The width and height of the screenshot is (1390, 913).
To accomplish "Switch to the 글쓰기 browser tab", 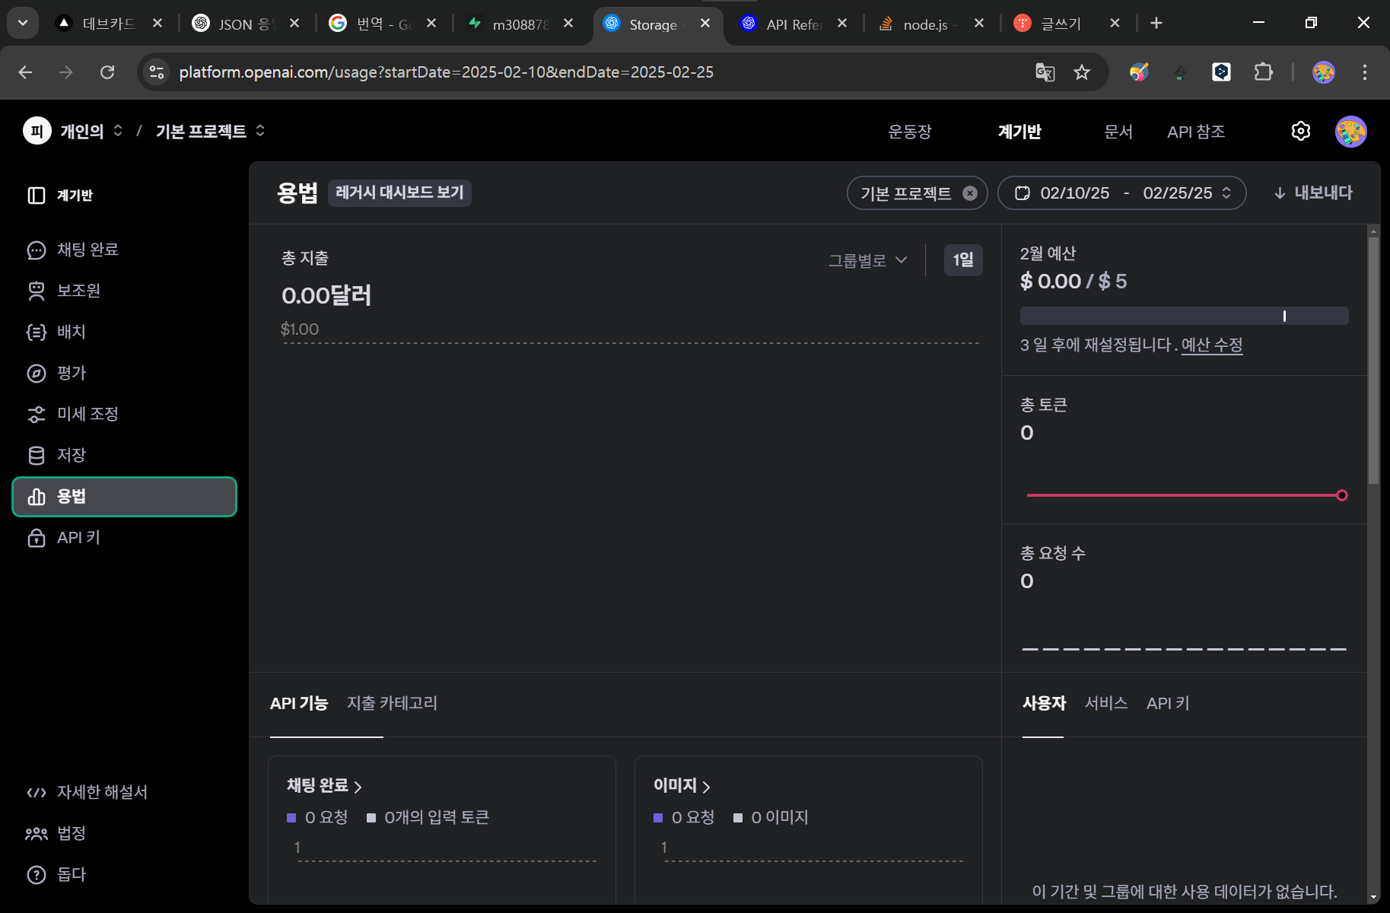I will [x=1067, y=24].
